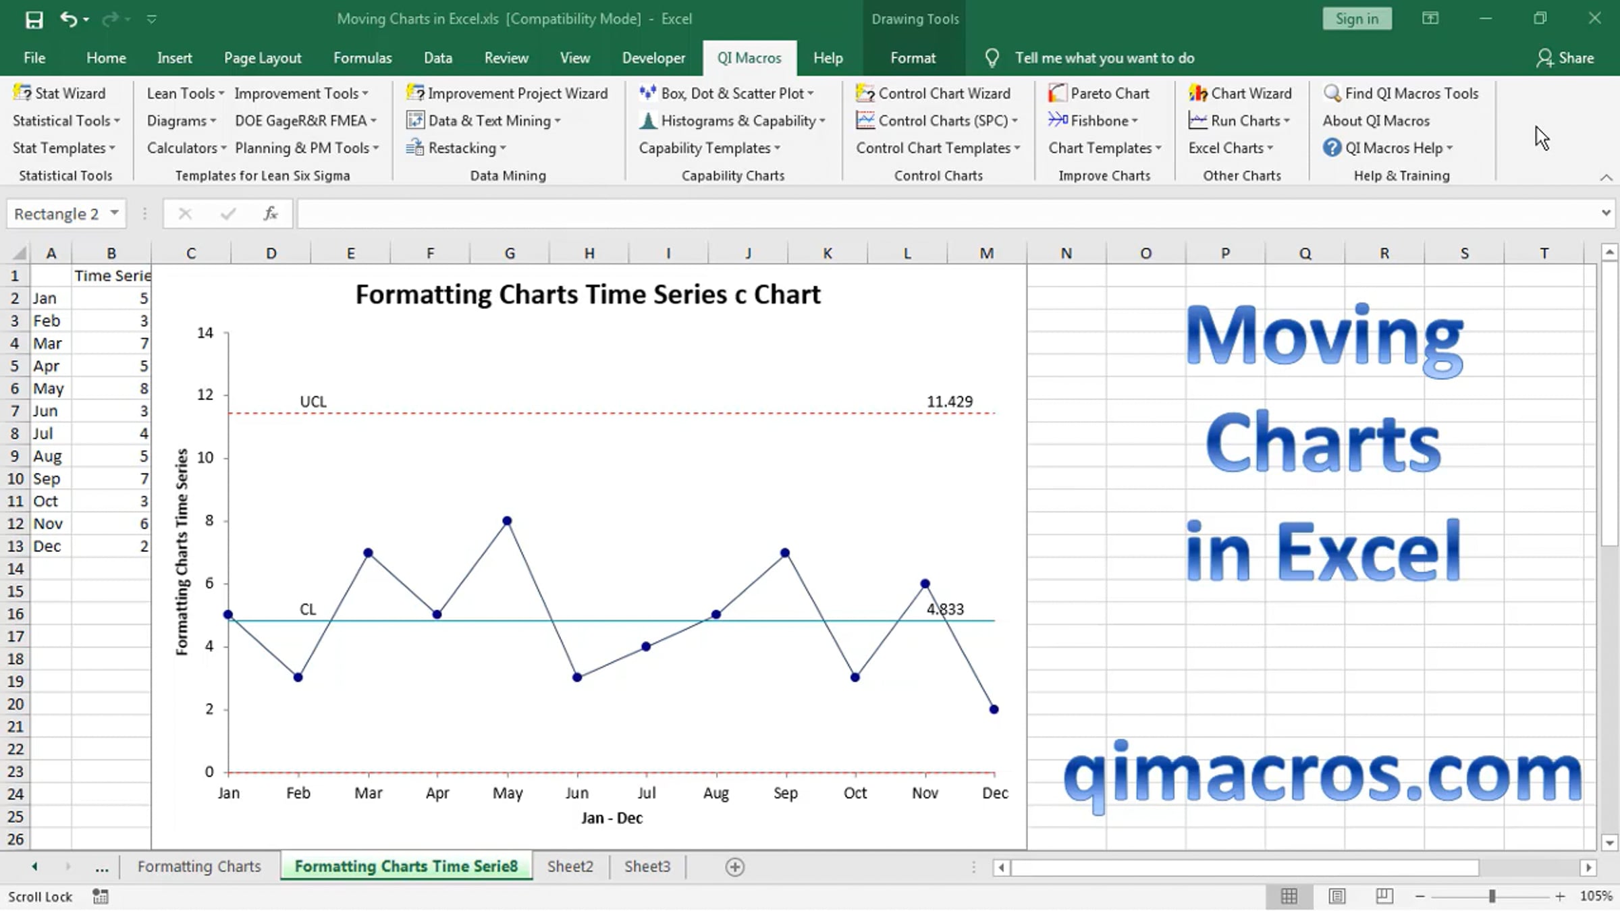
Task: Click Find QI Macros Tools magnifier
Action: (x=1332, y=93)
